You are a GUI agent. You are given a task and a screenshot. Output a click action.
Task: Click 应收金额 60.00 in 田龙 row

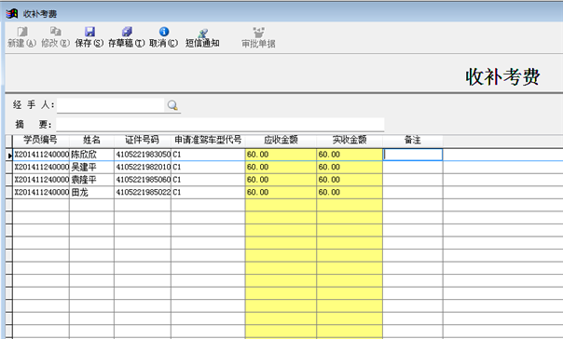281,192
